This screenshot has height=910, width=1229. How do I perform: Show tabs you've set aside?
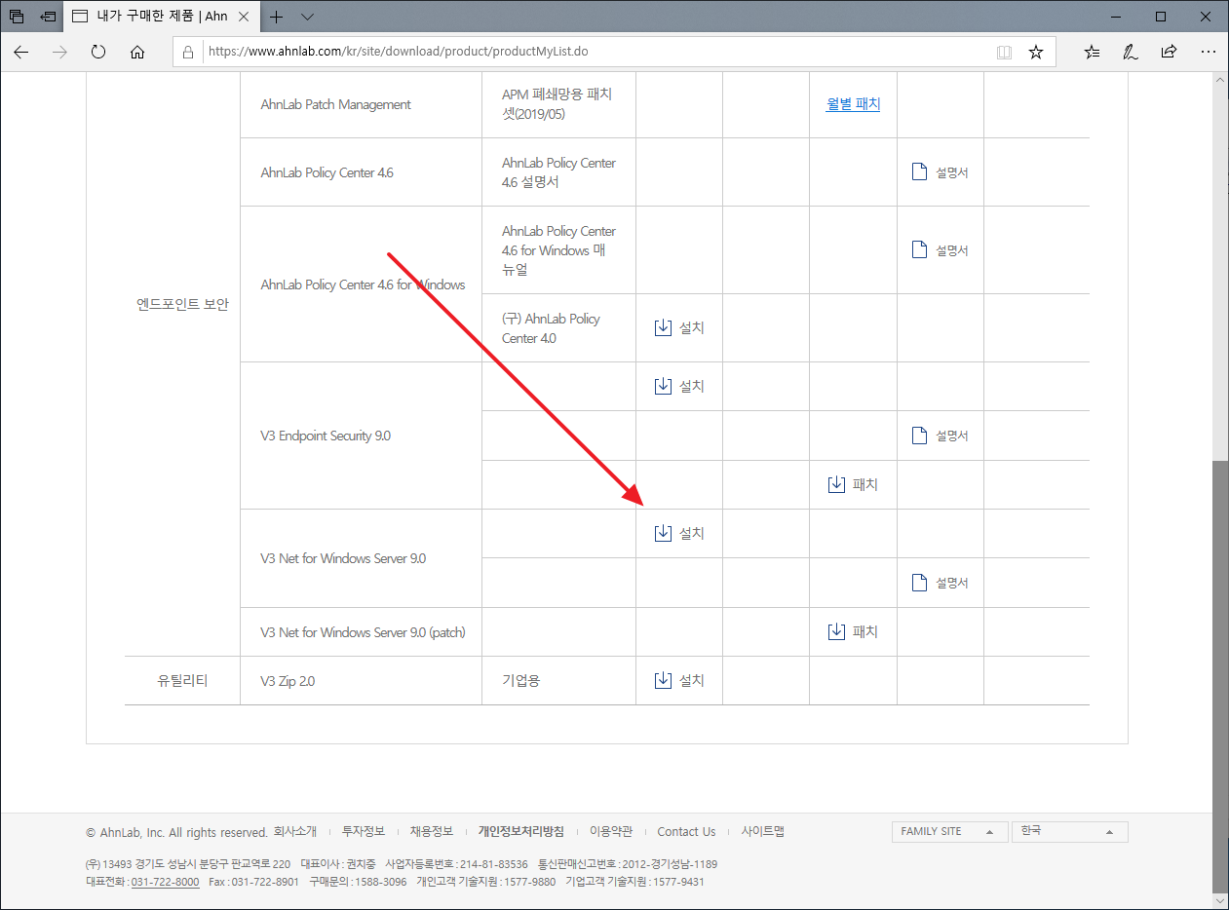point(17,17)
